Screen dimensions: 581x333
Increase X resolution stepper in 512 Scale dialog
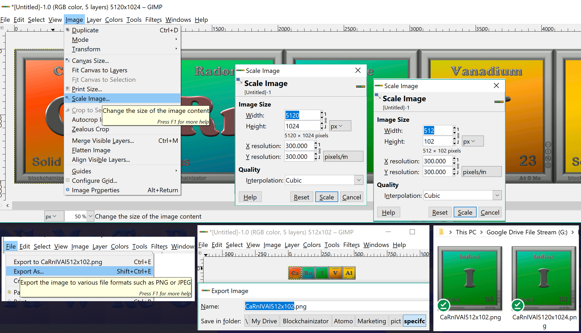point(454,158)
